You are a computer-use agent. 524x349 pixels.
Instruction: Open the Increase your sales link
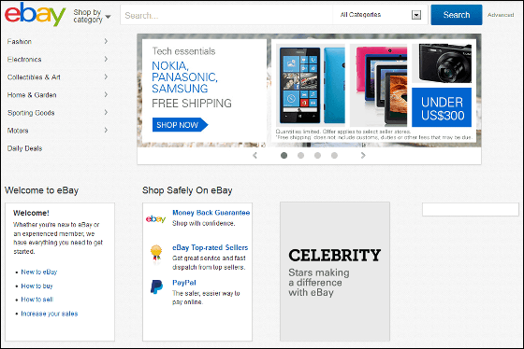point(50,314)
